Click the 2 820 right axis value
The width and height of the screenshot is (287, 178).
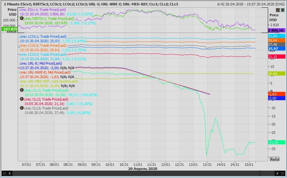[275, 25]
